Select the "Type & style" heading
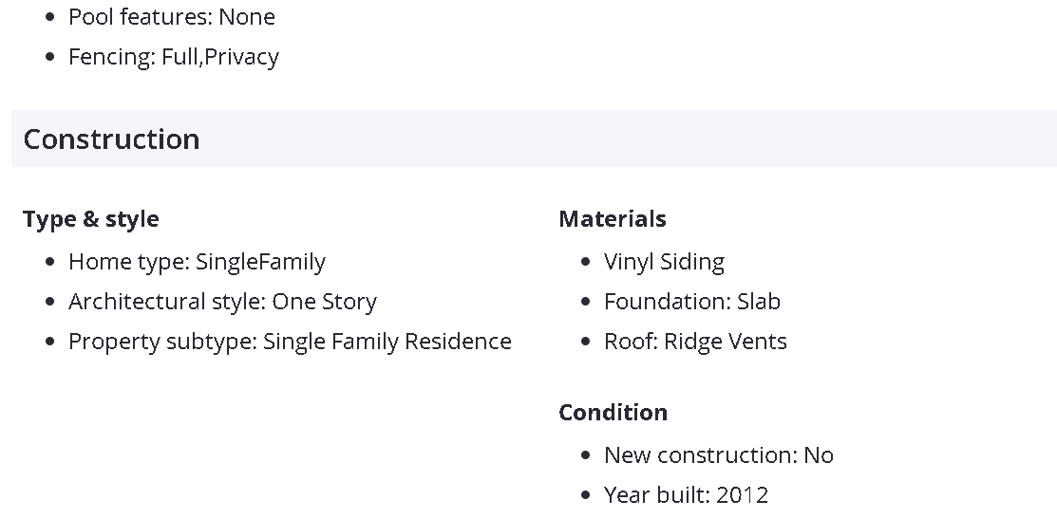Screen dimensions: 1057x519 [x=91, y=219]
